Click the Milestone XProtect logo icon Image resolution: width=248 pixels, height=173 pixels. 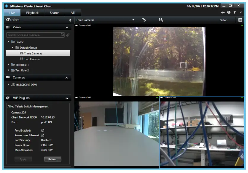(x=7, y=6)
